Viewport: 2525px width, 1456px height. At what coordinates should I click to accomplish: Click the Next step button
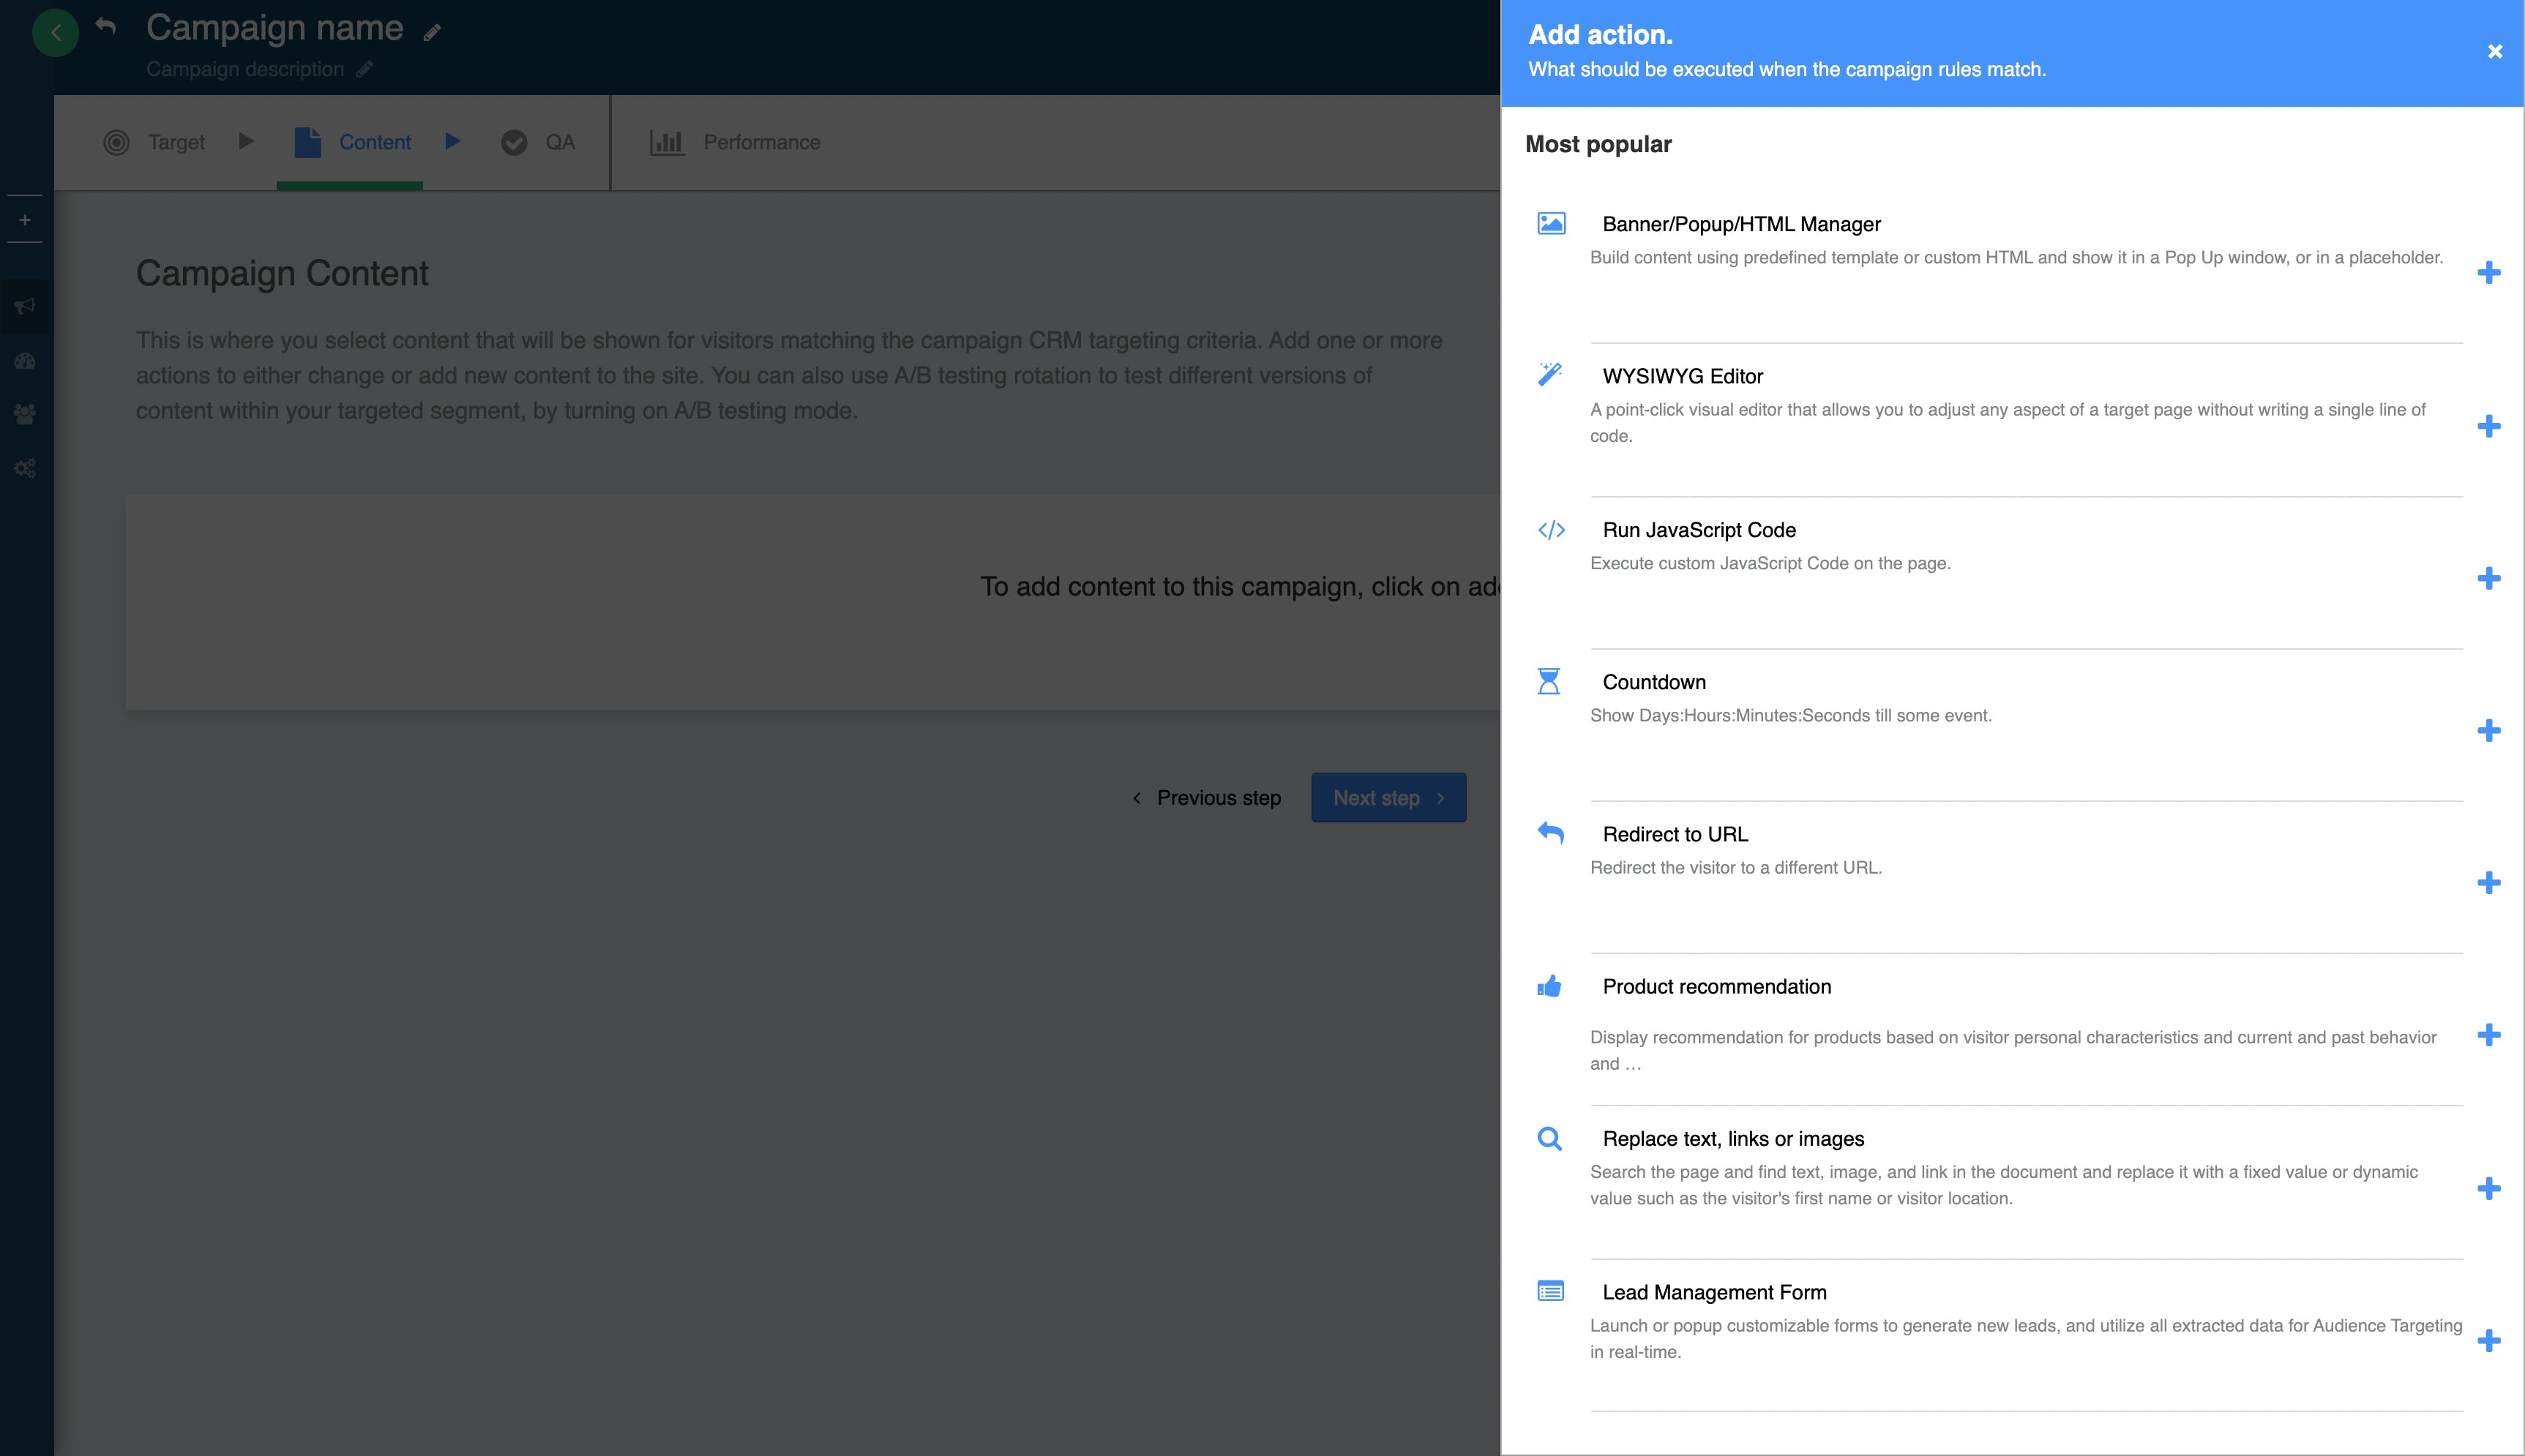[x=1388, y=798]
